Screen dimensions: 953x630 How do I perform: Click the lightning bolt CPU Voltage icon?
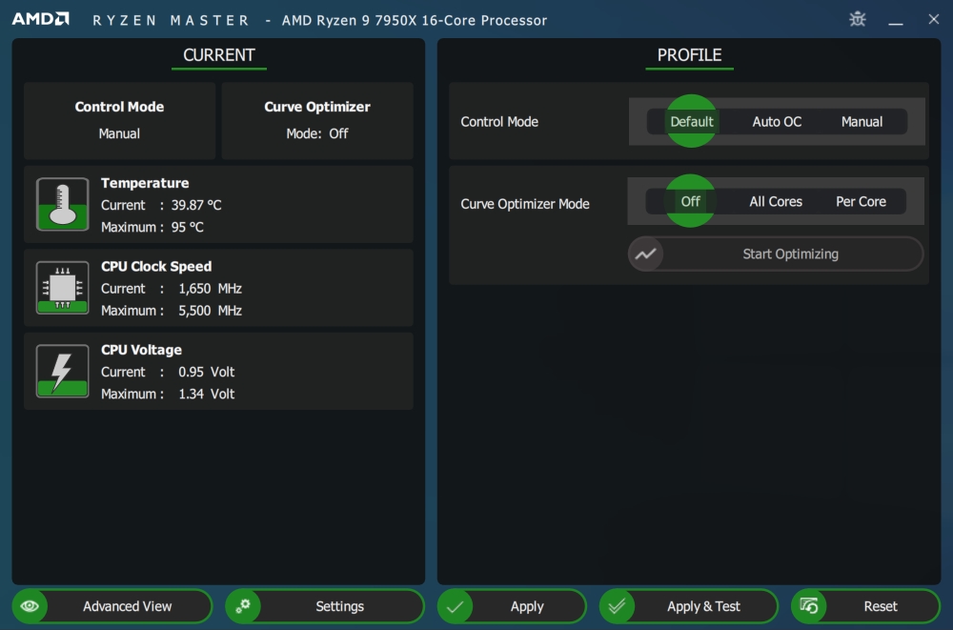click(63, 371)
